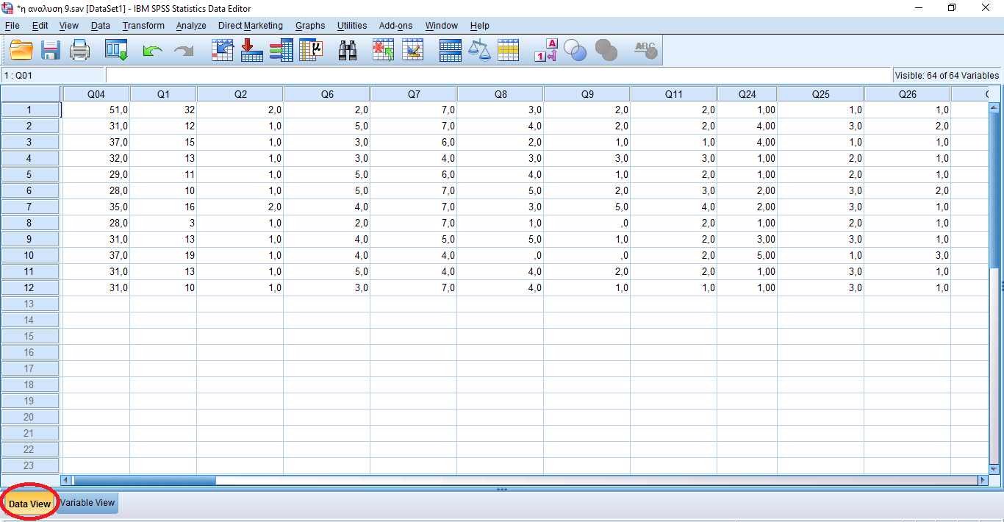1004x522 pixels.
Task: Open the Add-ons menu
Action: coord(395,26)
